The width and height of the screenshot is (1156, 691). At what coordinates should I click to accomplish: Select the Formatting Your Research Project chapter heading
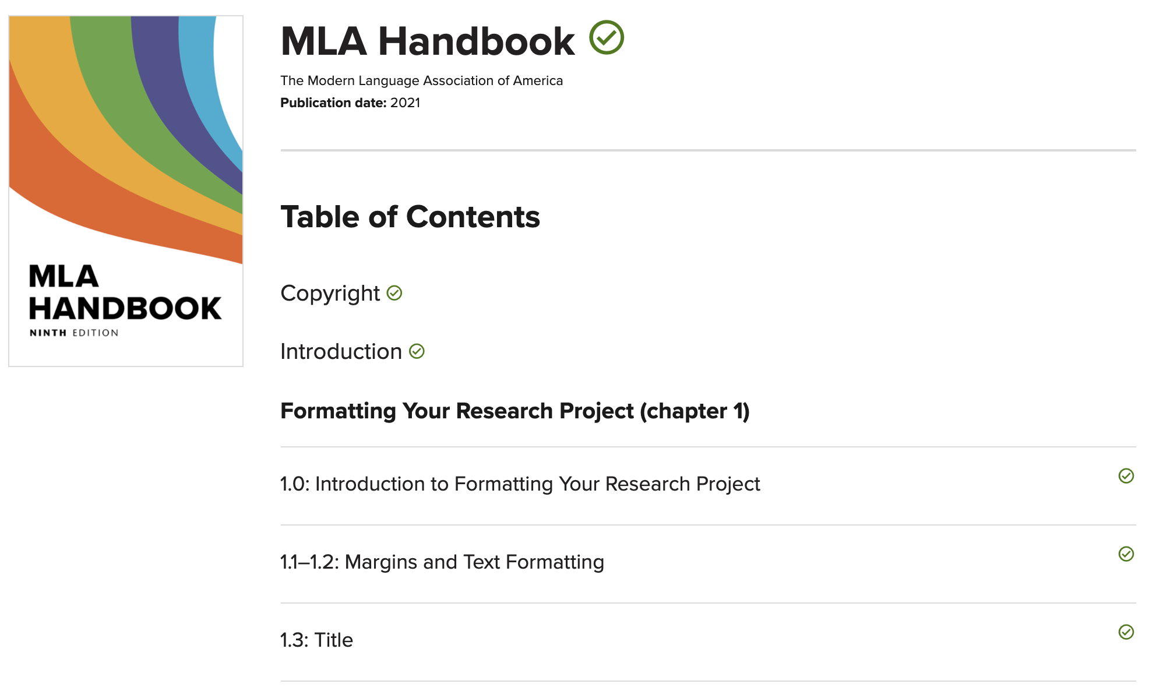515,411
